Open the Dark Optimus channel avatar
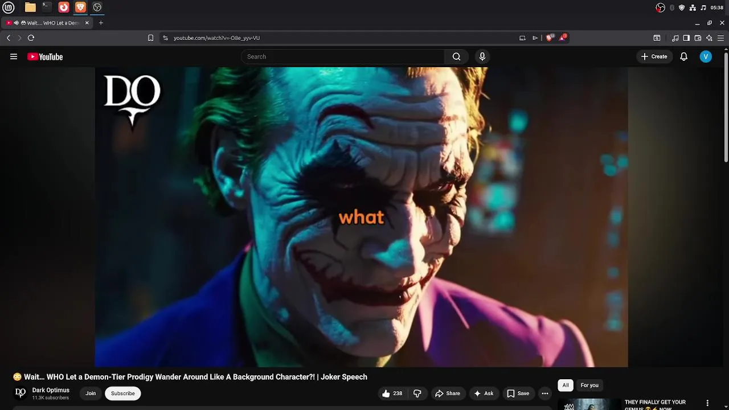This screenshot has height=410, width=729. coord(21,393)
